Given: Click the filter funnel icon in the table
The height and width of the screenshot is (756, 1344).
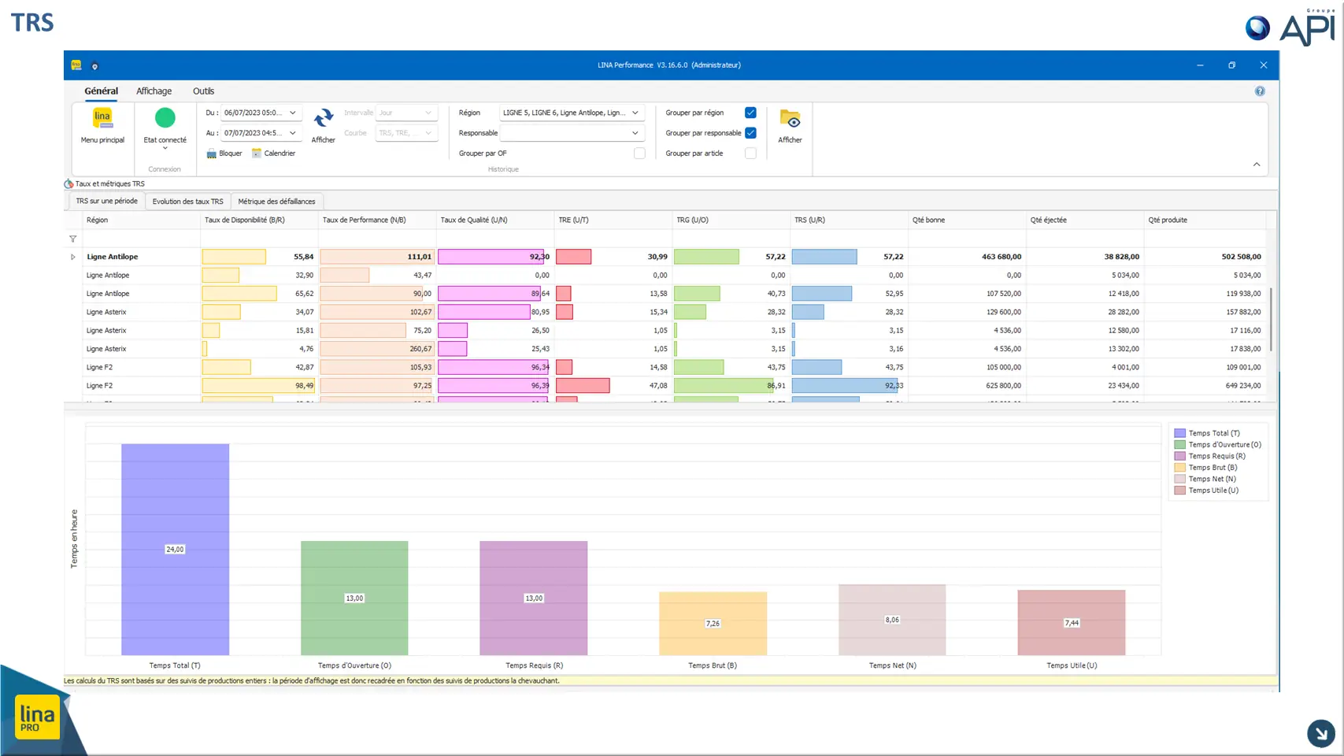Looking at the screenshot, I should 73,239.
